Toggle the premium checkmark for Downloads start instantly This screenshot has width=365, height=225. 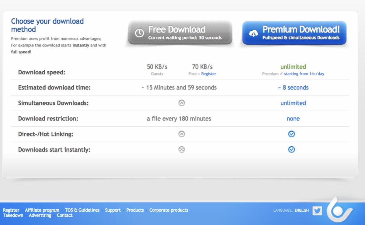pos(292,149)
